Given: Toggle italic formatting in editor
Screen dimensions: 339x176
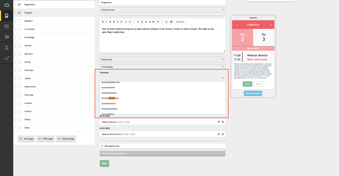Looking at the screenshot, I should tap(106, 22).
